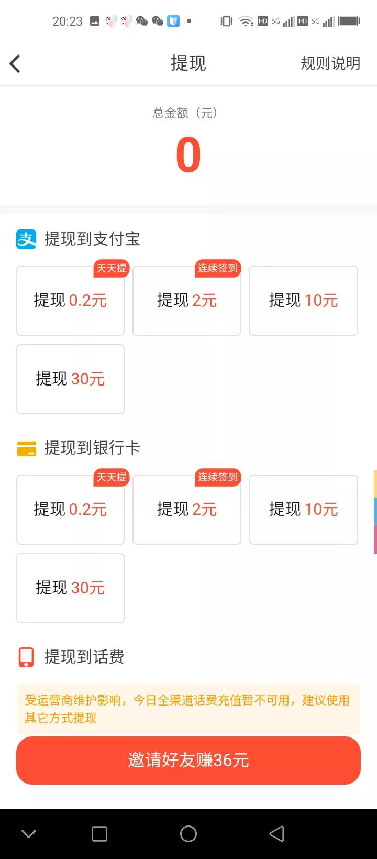Choose bank card 提现 10元 option

pyautogui.click(x=304, y=510)
